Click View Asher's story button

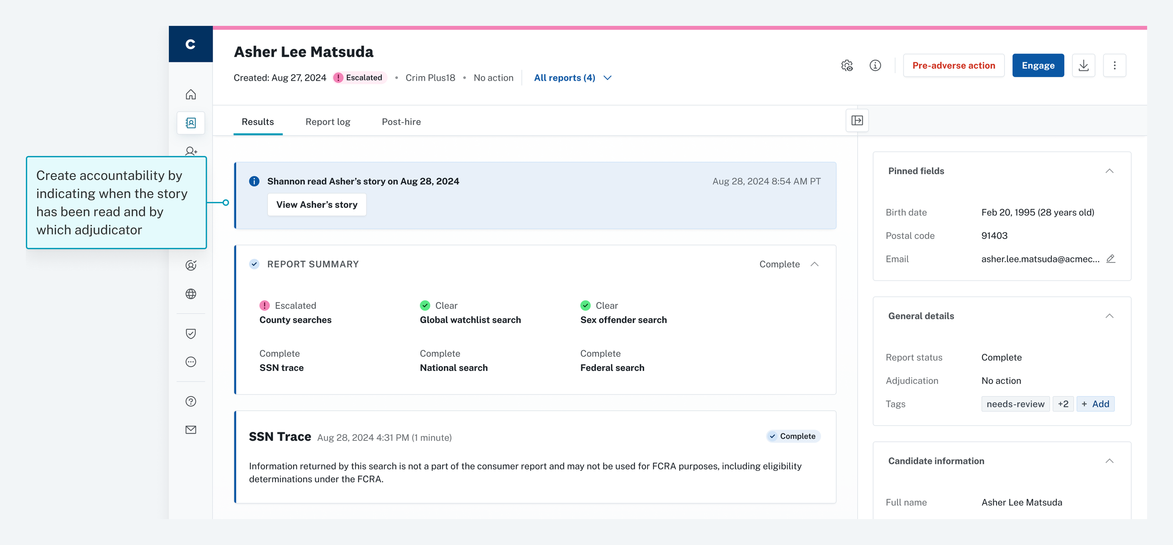coord(317,205)
